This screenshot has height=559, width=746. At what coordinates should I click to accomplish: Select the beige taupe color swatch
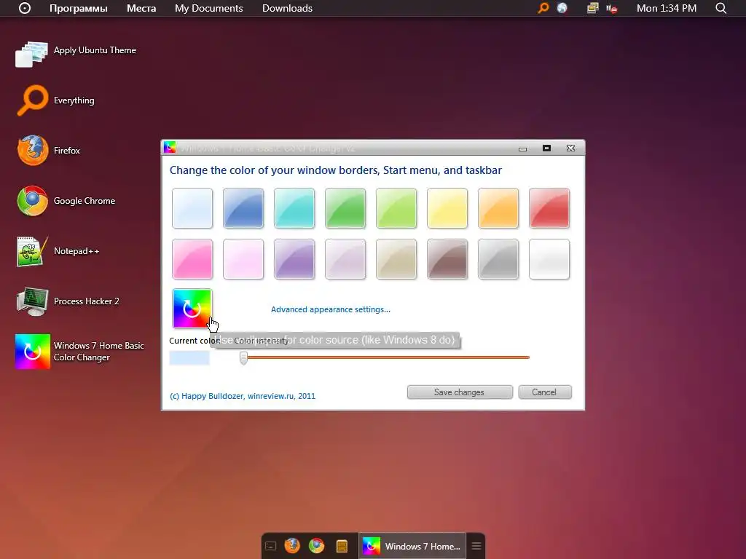click(396, 259)
